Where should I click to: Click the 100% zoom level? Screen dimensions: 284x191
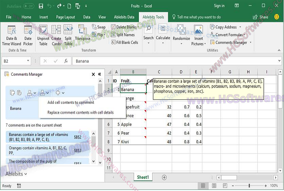click(274, 185)
